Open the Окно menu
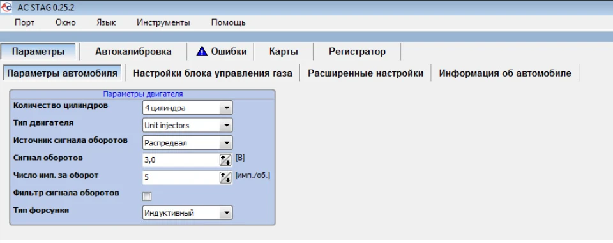Viewport: 613px width, 243px height. pyautogui.click(x=65, y=23)
